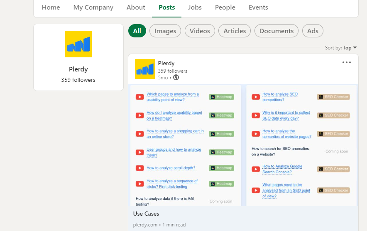This screenshot has width=367, height=231.
Task: Click 'How to search for SEO anomalies' text
Action: pyautogui.click(x=280, y=152)
